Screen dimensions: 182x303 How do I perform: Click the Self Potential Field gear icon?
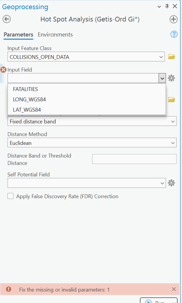tap(171, 183)
